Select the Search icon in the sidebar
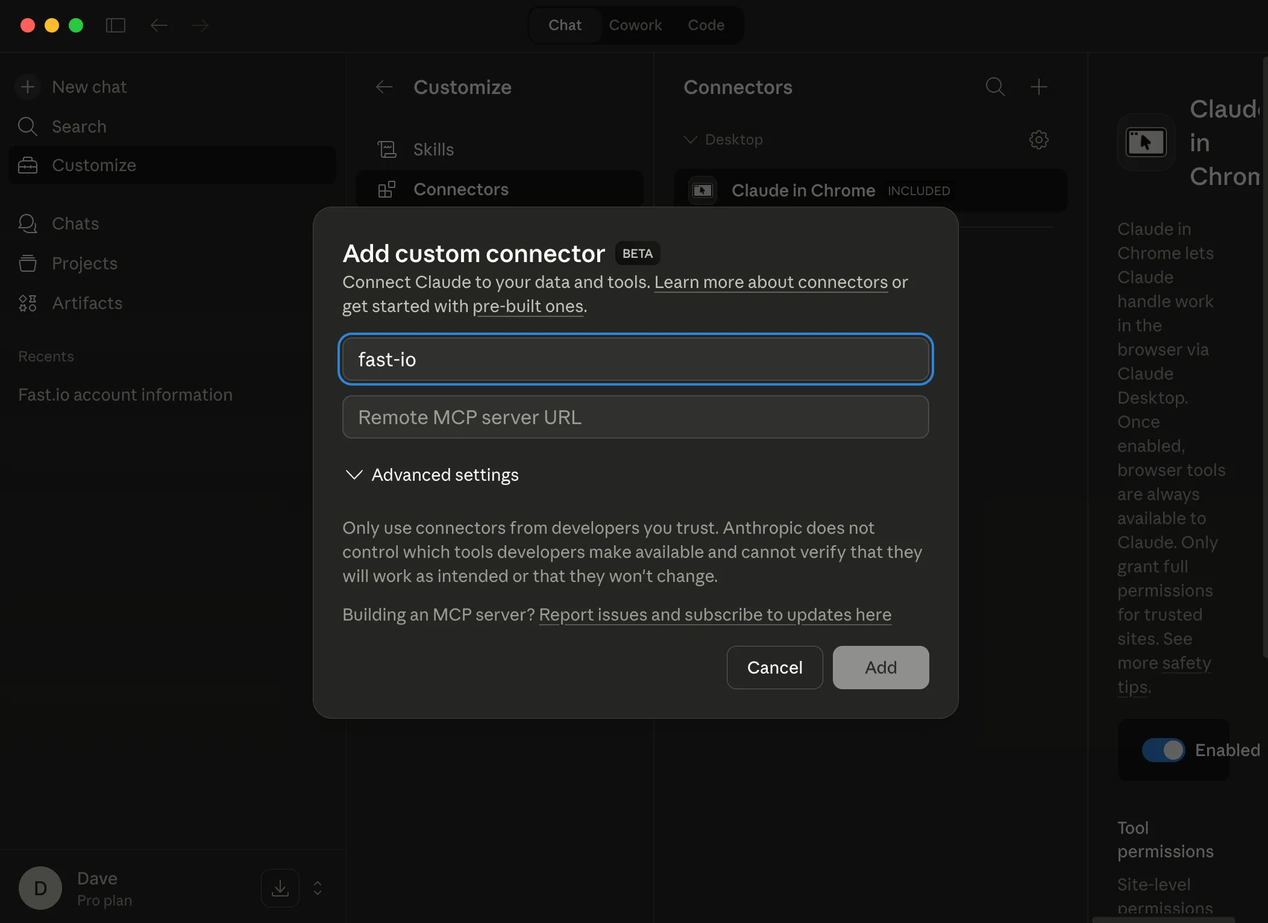 tap(27, 127)
